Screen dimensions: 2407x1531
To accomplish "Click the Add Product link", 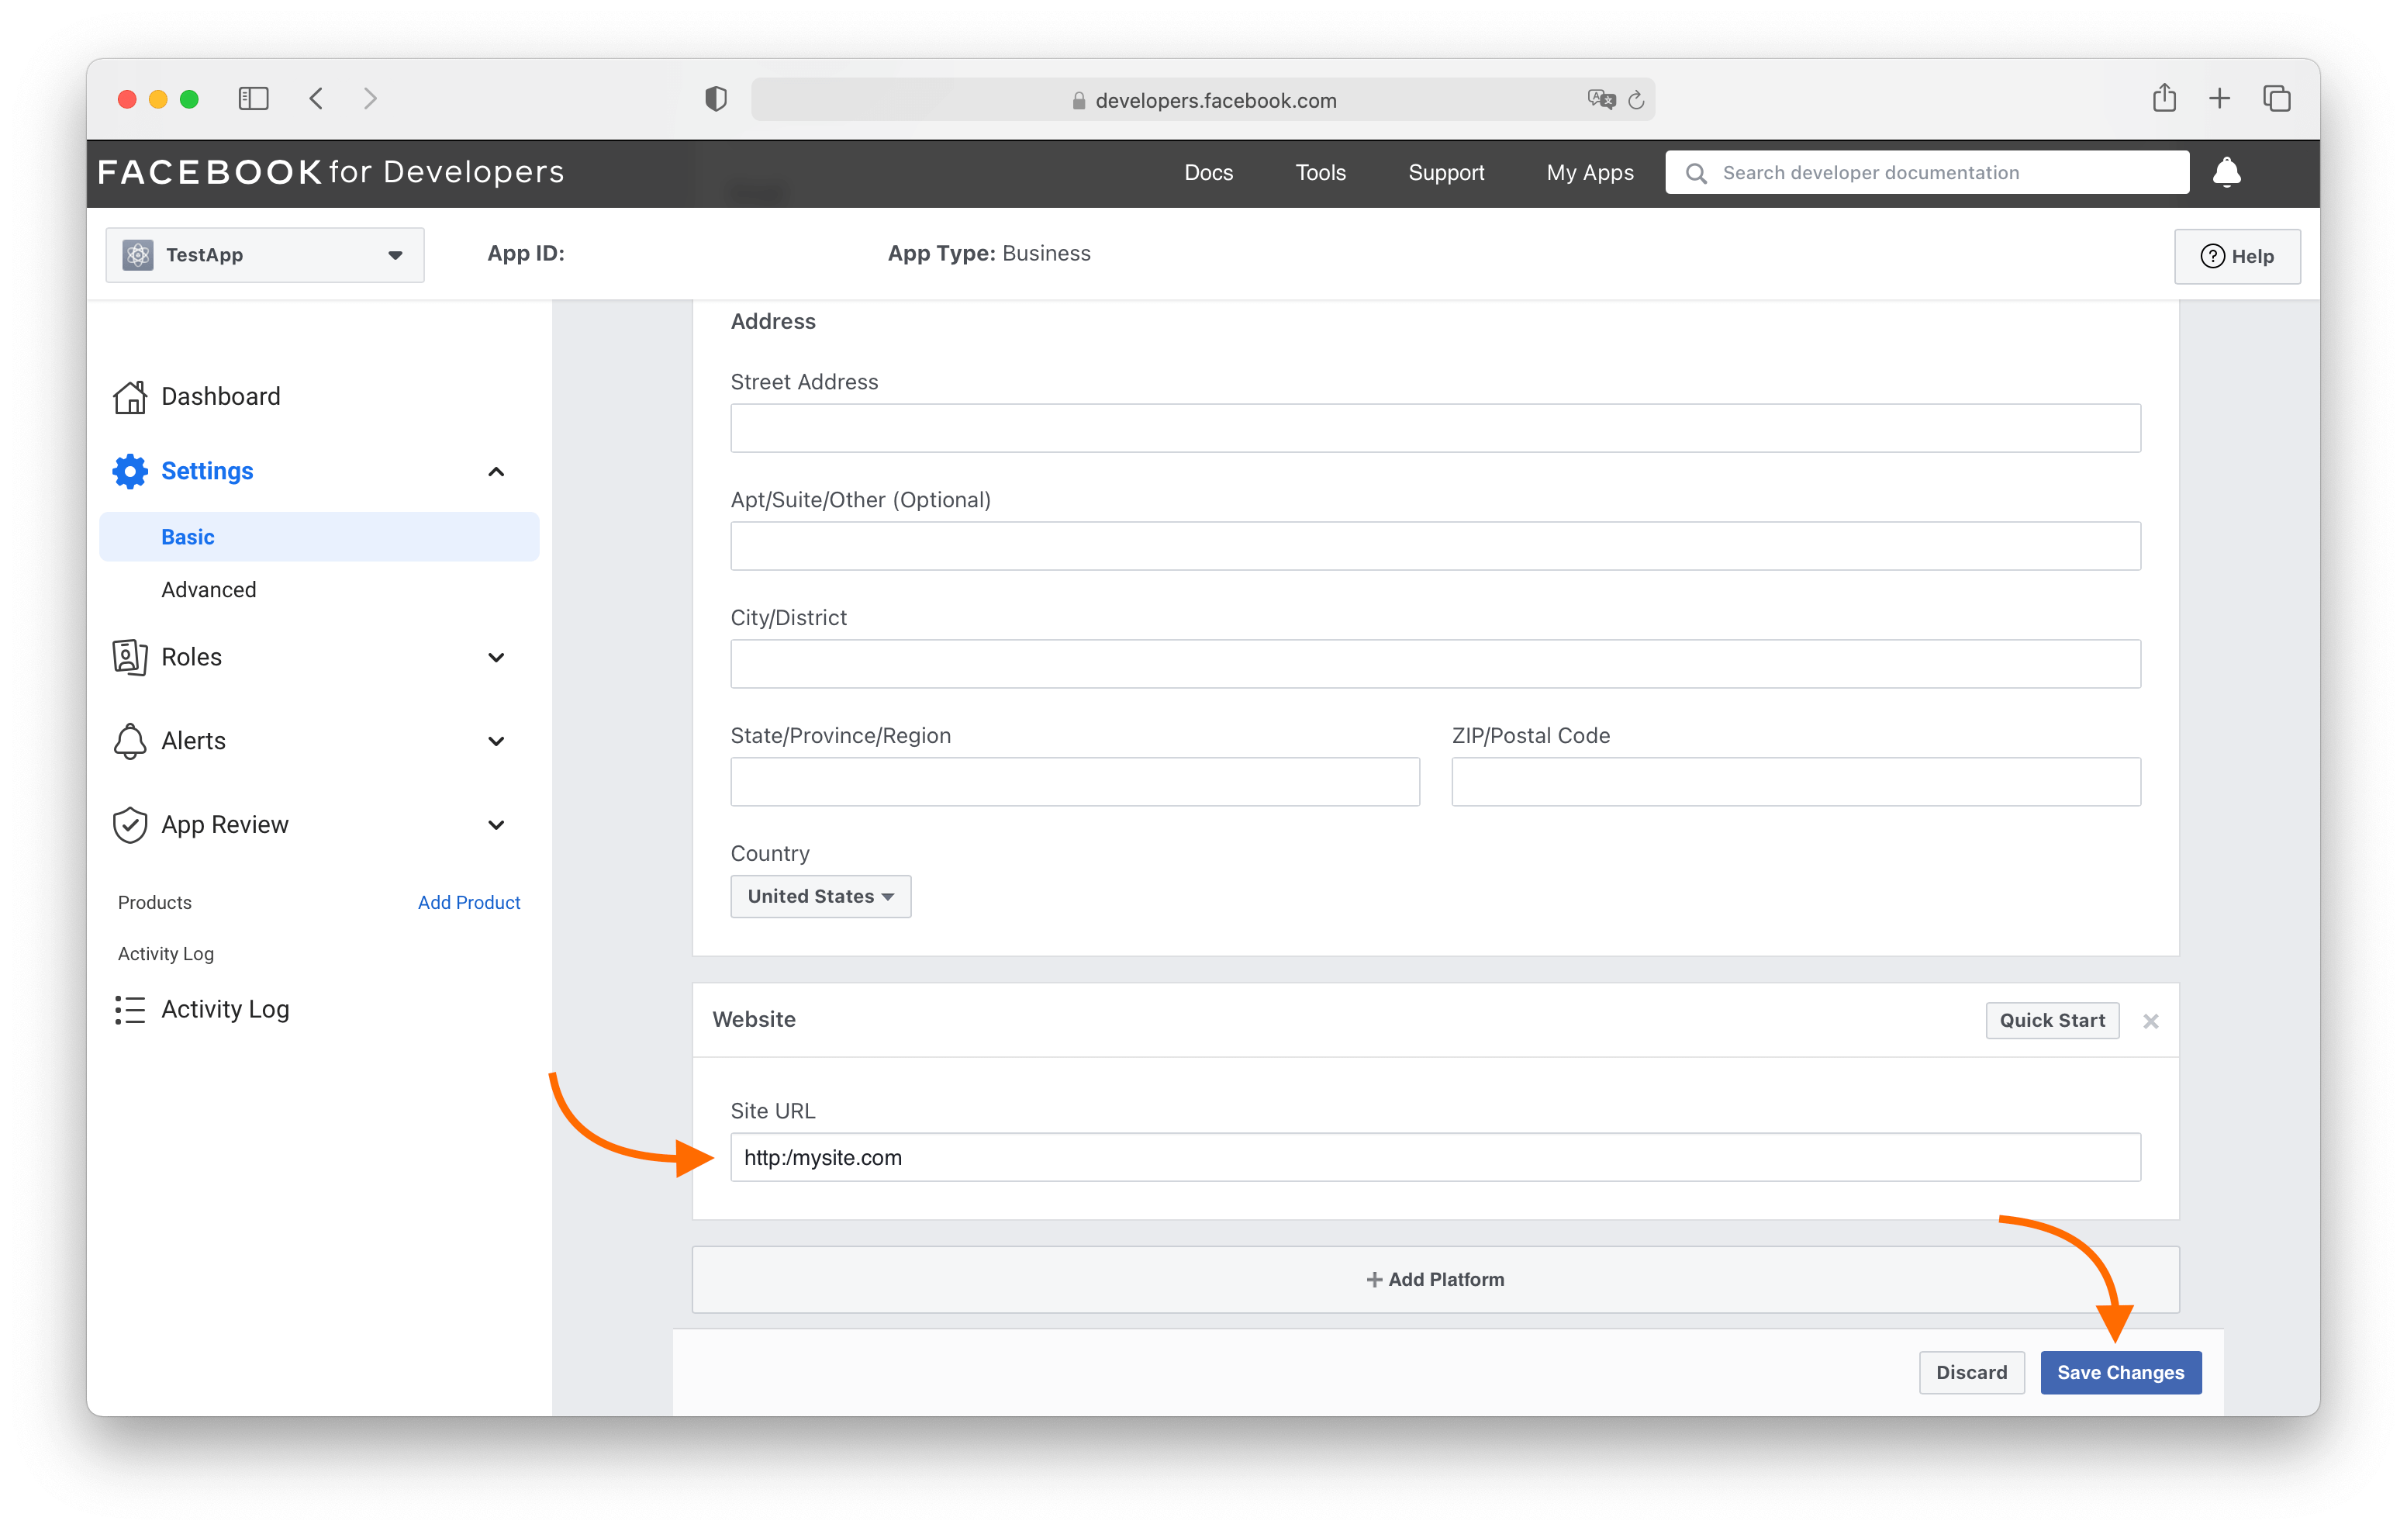I will (x=469, y=902).
